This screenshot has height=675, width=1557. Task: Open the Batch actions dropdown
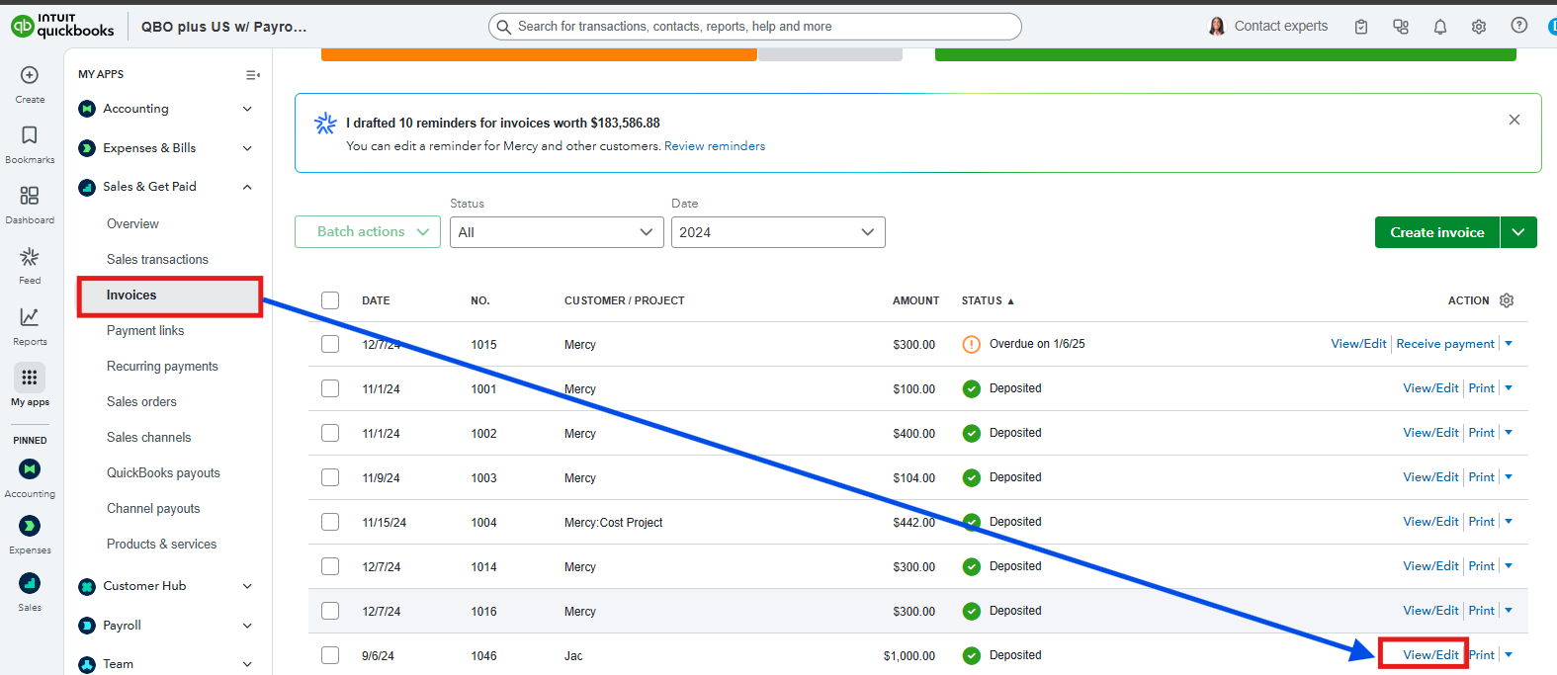click(x=368, y=232)
